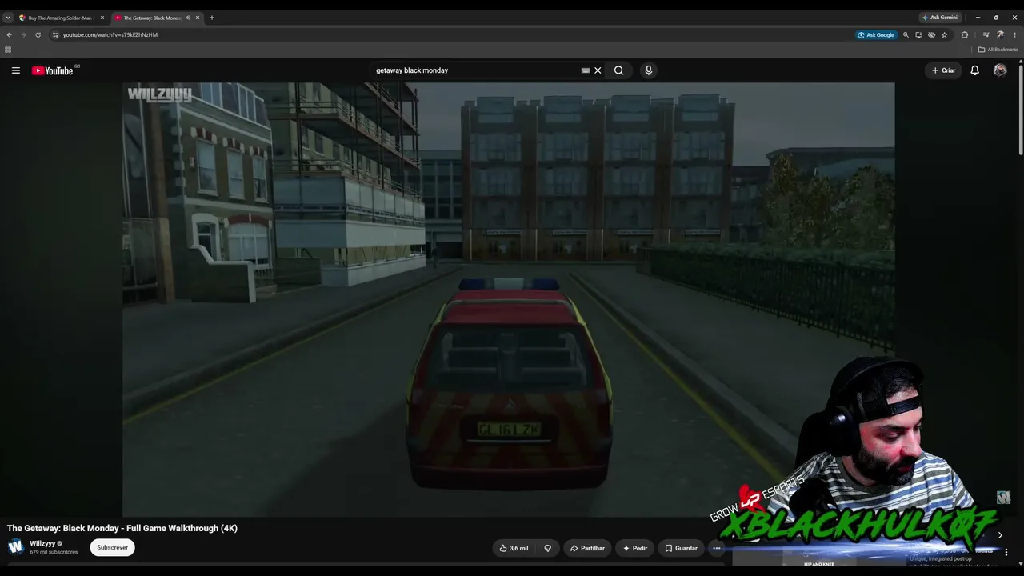Open more actions ellipsis below video
This screenshot has width=1024, height=576.
[717, 548]
